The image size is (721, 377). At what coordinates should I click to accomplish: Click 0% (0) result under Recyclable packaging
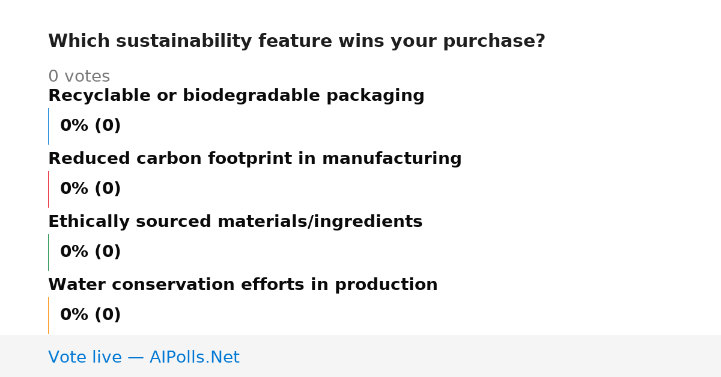tap(90, 126)
